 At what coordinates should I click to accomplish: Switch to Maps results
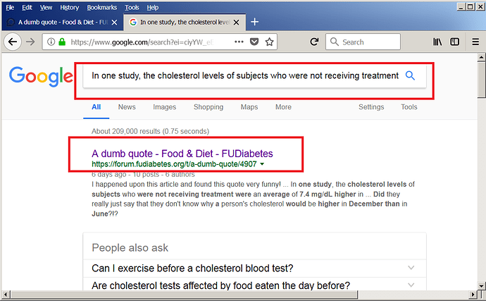pos(249,107)
